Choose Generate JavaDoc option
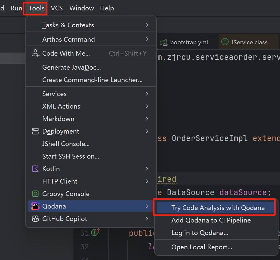The width and height of the screenshot is (280, 260). 71,67
